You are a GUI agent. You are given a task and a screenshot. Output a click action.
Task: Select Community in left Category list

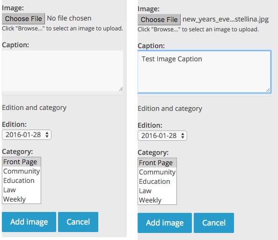tap(22, 171)
